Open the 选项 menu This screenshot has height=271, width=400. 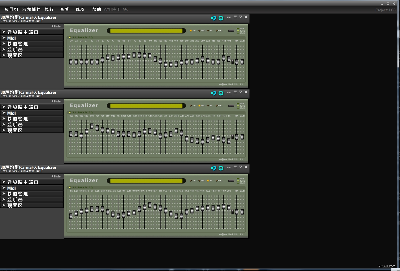click(x=80, y=10)
